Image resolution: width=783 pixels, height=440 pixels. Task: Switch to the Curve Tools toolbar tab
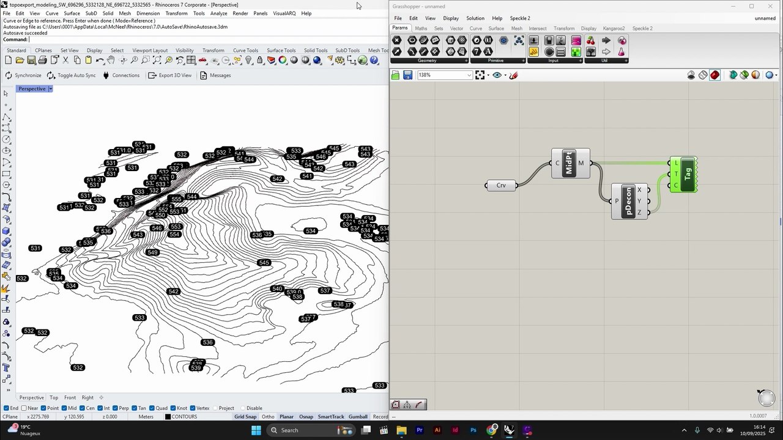click(x=245, y=50)
